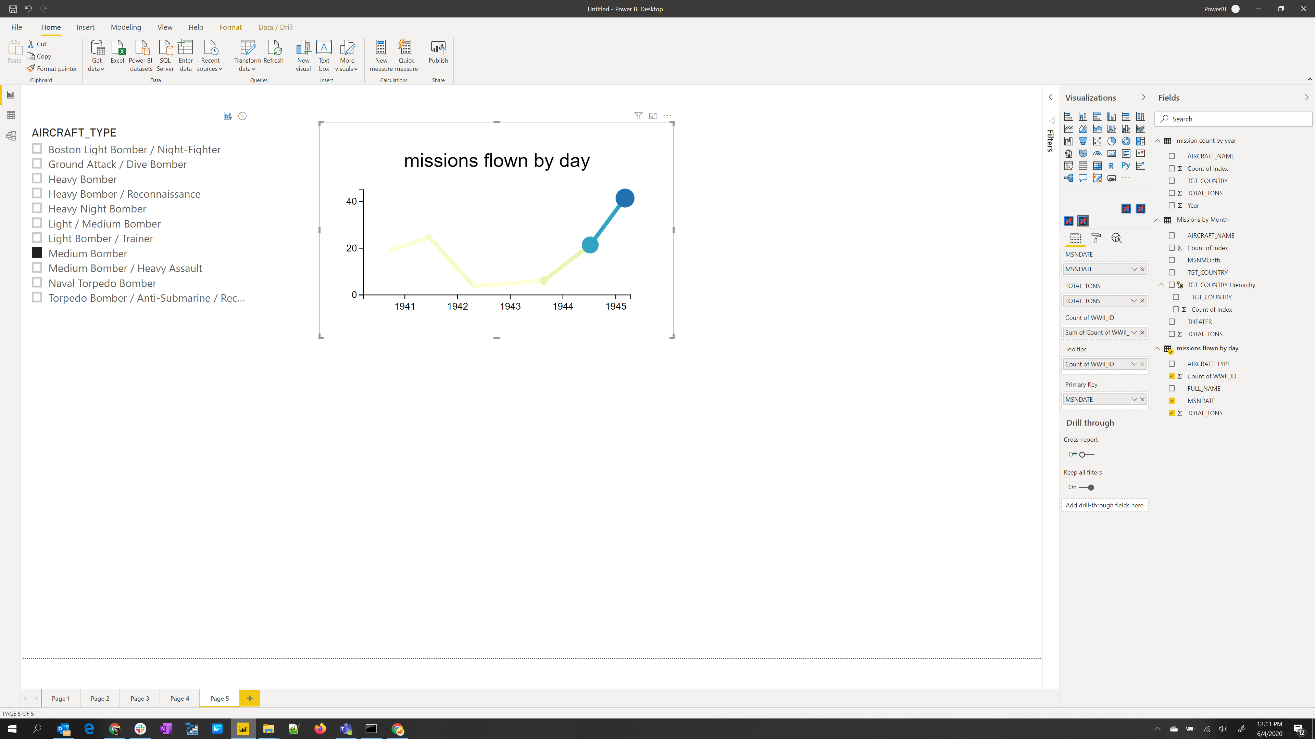Uncheck the MSNDATE field checkbox
The width and height of the screenshot is (1315, 739).
tap(1172, 401)
